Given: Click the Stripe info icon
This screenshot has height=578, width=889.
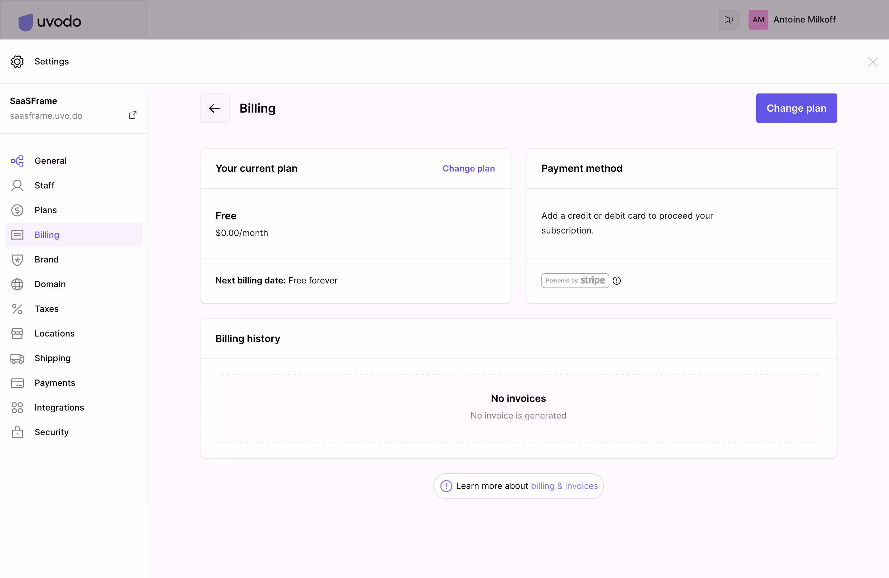Looking at the screenshot, I should tap(617, 281).
